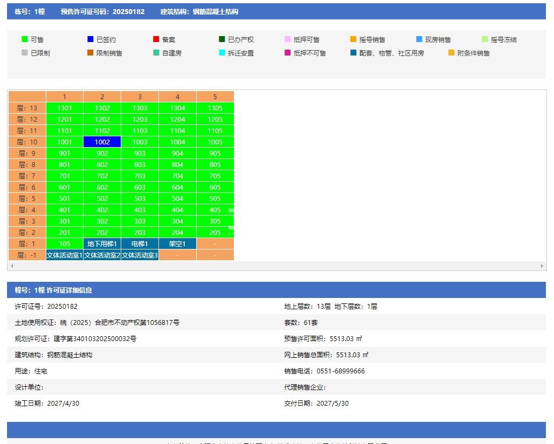Click column header 3
The height and width of the screenshot is (444, 554).
(x=140, y=97)
